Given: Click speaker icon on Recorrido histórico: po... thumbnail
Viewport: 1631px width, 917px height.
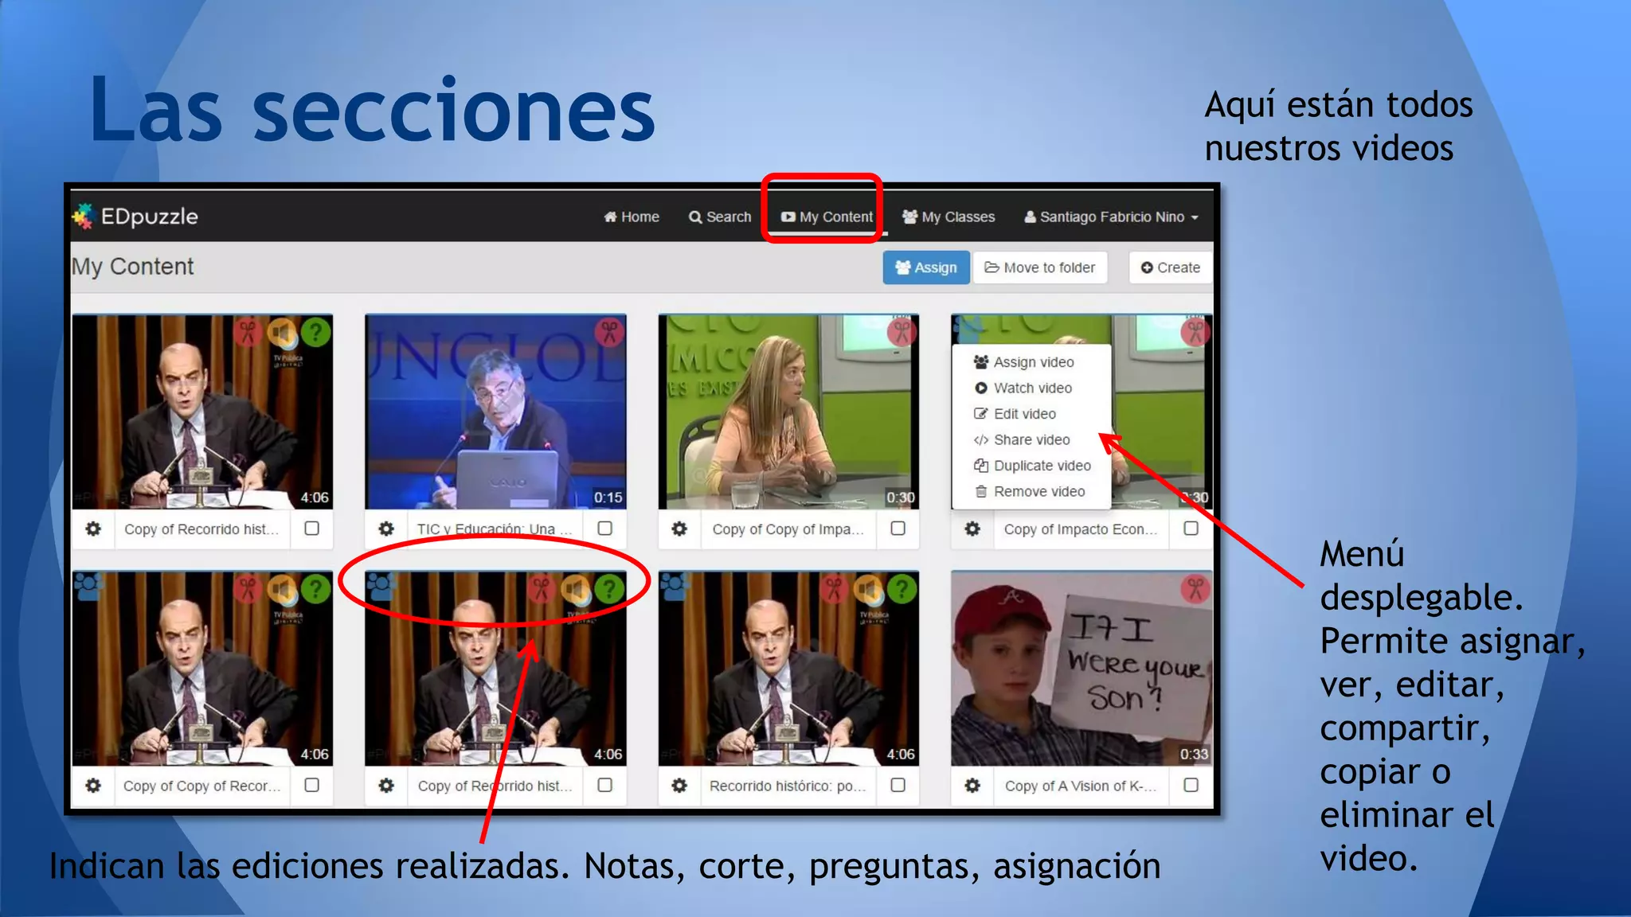Looking at the screenshot, I should (868, 589).
